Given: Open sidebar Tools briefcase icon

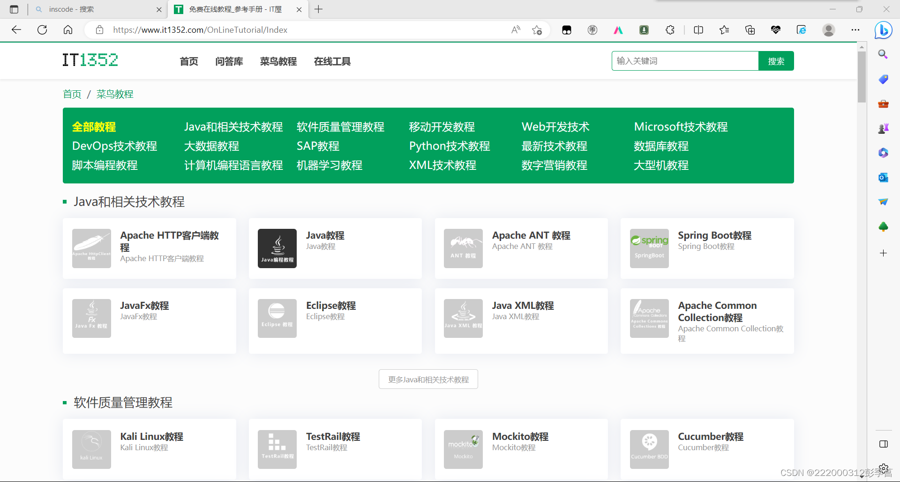Looking at the screenshot, I should pos(883,104).
